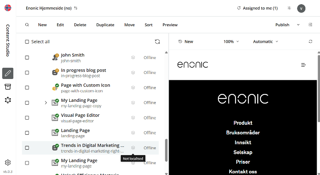Click the Duplicate toolbar action
The height and width of the screenshot is (175, 320).
pos(105,25)
